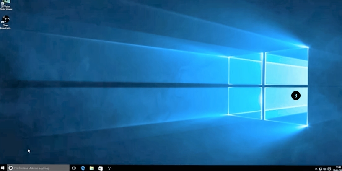Launch Microsoft Edge from the taskbar
Screen dimensions: 342x171
tap(83, 168)
